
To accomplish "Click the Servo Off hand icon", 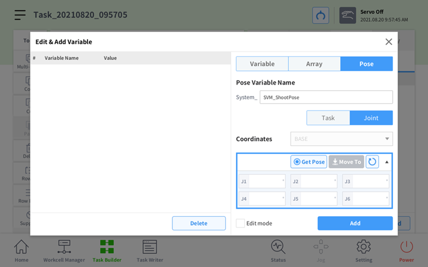I will (x=347, y=15).
